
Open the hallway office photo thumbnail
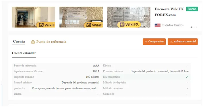(x=33, y=17)
